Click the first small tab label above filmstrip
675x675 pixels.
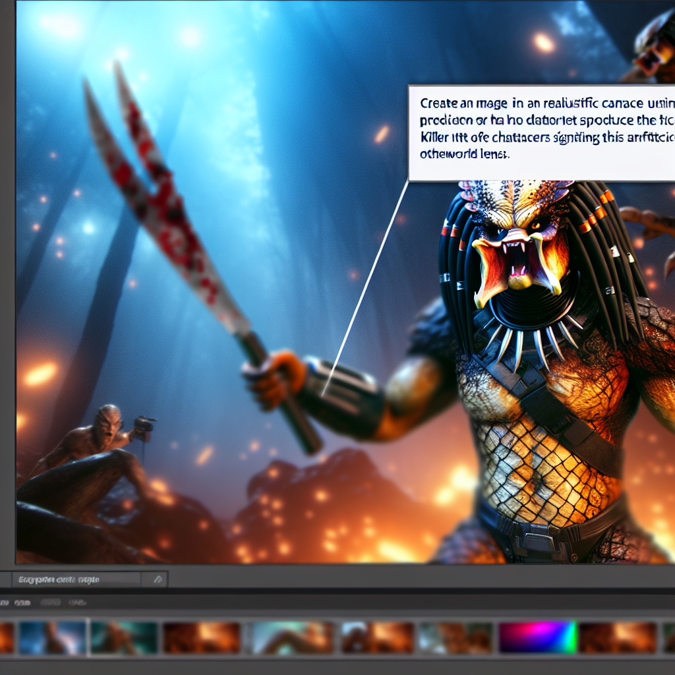point(4,602)
